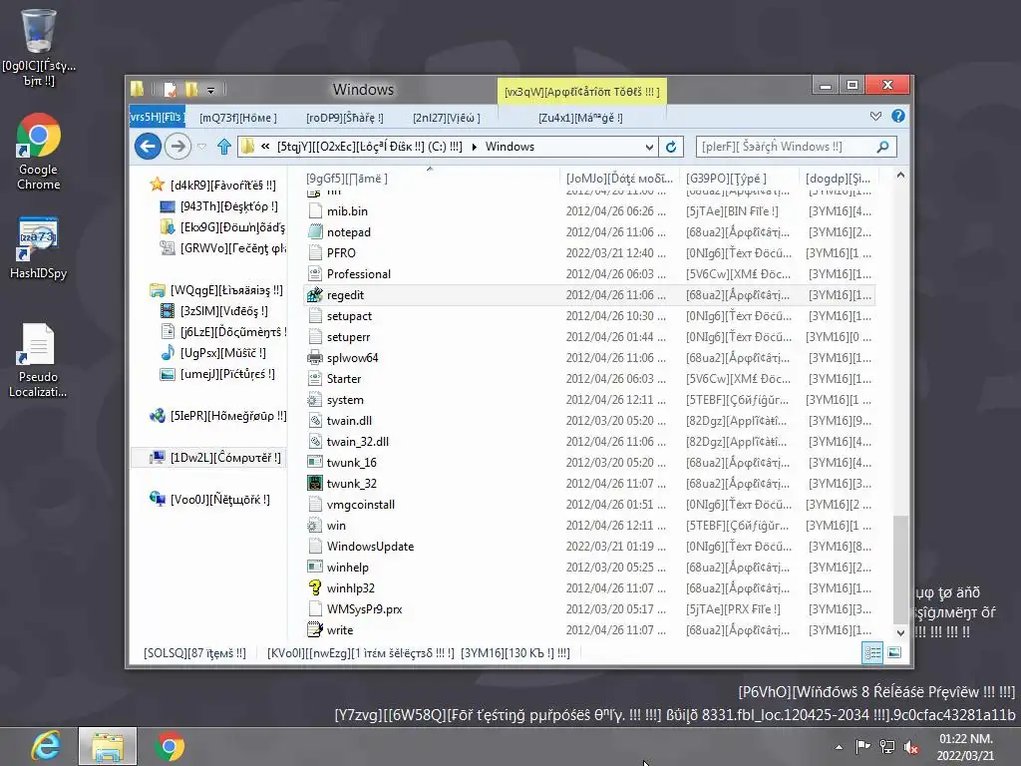
Task: Select the WindowsUpdate file name
Action: 371,547
